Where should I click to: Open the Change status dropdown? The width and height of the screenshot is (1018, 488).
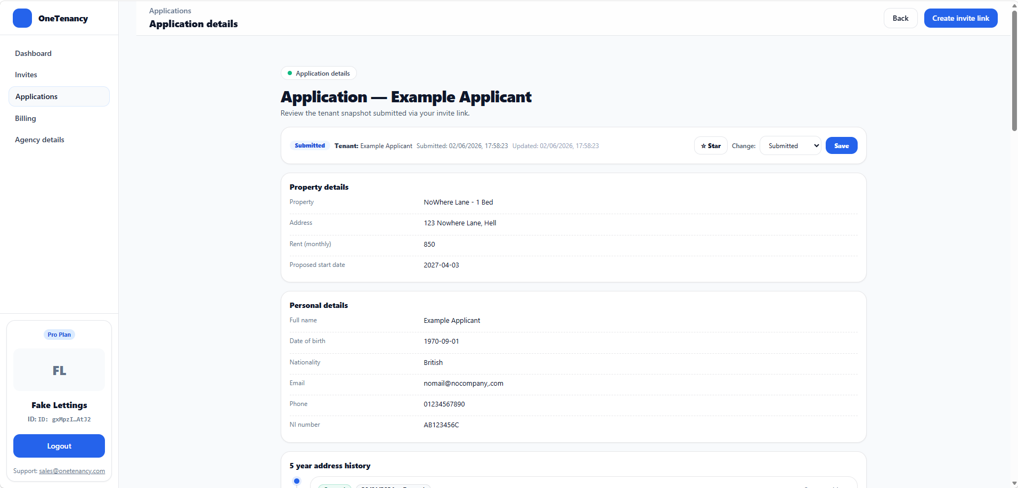point(791,145)
